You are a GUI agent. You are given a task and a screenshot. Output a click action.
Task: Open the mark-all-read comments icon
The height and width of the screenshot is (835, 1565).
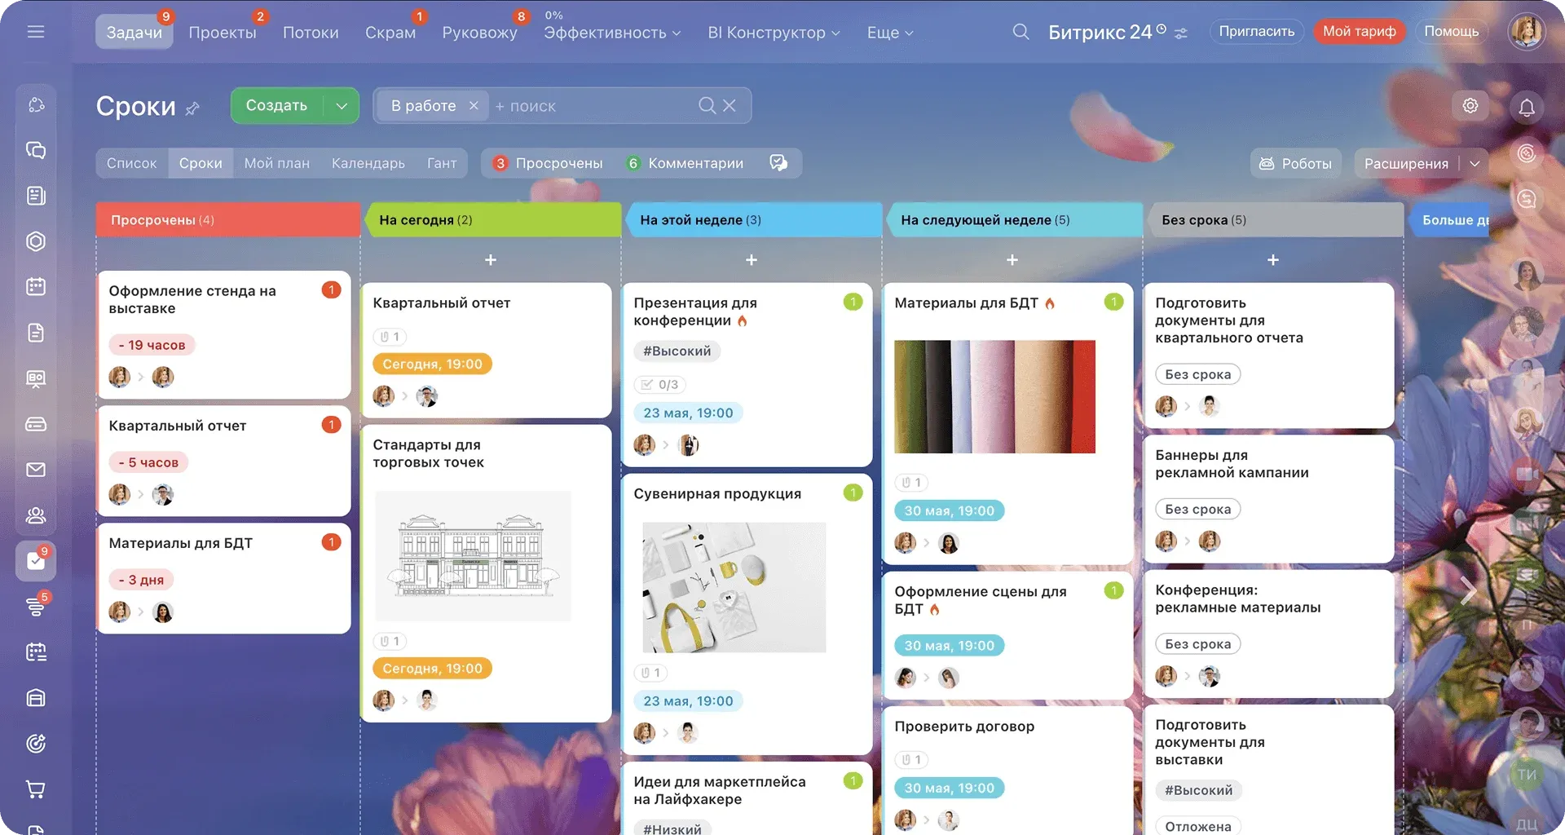[x=778, y=163]
